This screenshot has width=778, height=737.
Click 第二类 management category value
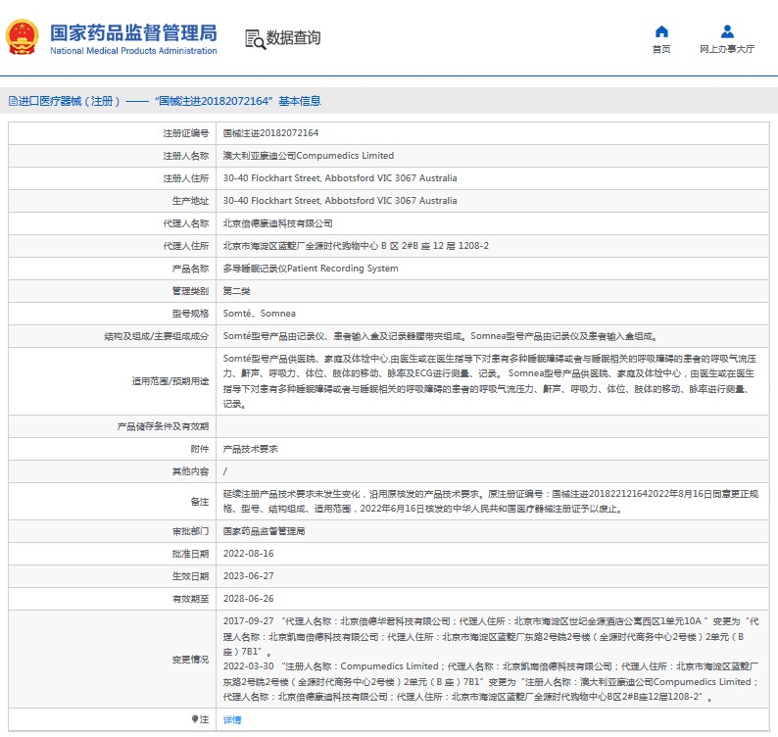tap(236, 291)
